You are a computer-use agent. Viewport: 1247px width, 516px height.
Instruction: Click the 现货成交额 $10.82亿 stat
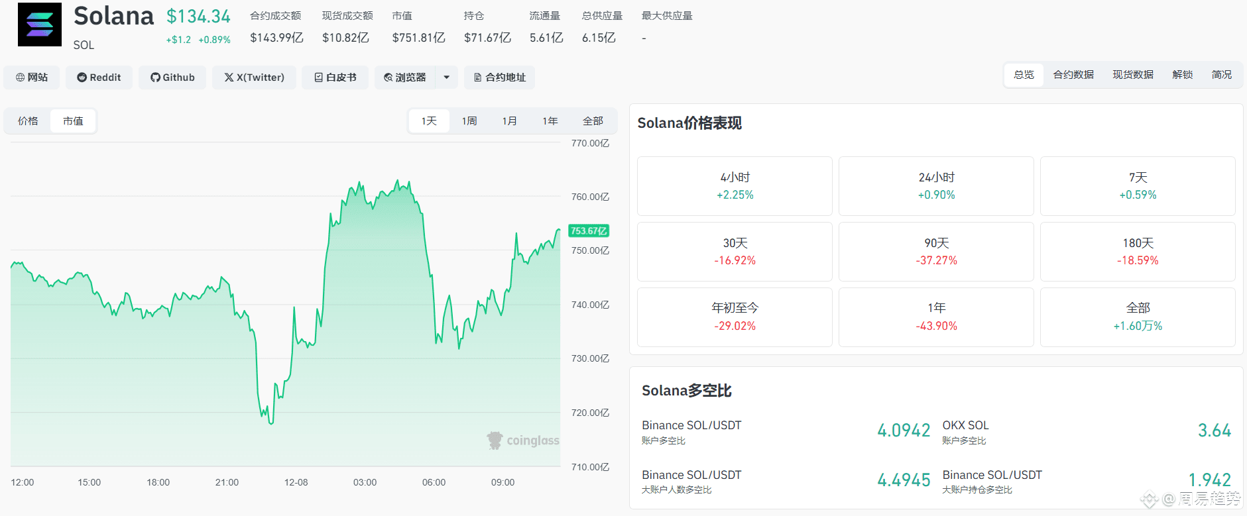(347, 26)
